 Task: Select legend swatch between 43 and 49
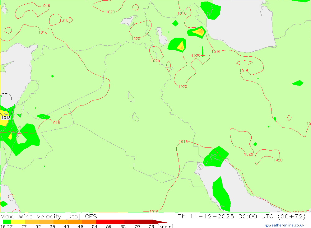[x=75, y=222]
